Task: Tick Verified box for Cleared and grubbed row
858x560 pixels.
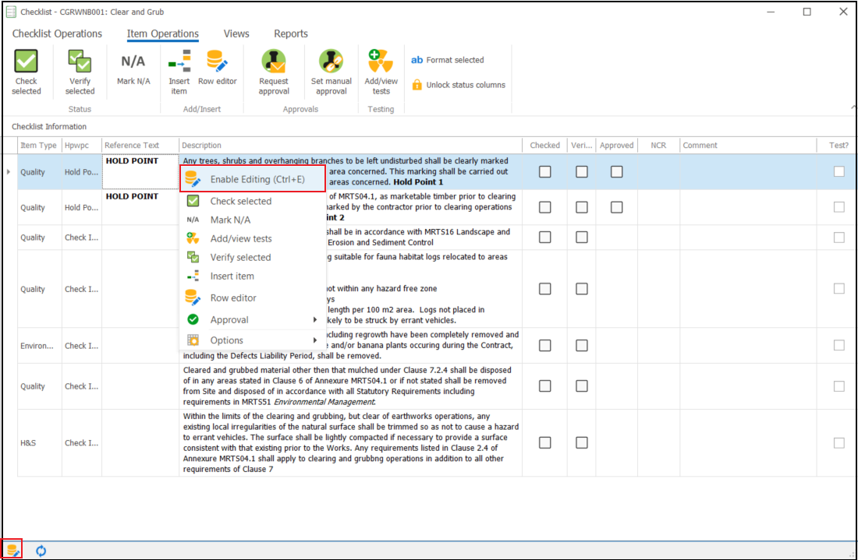Action: point(582,386)
